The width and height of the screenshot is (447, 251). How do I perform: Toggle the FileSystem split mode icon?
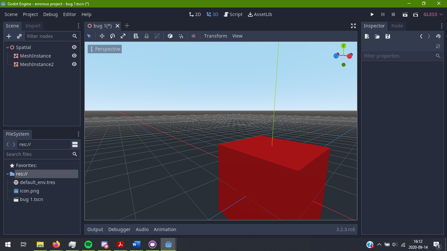pos(75,144)
